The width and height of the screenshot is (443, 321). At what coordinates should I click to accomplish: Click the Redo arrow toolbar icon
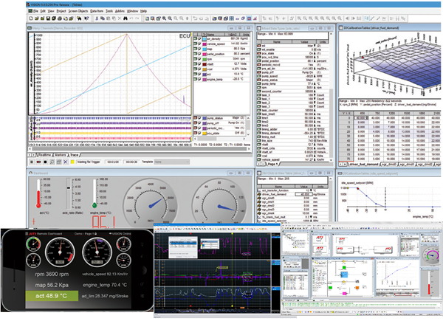click(x=137, y=18)
